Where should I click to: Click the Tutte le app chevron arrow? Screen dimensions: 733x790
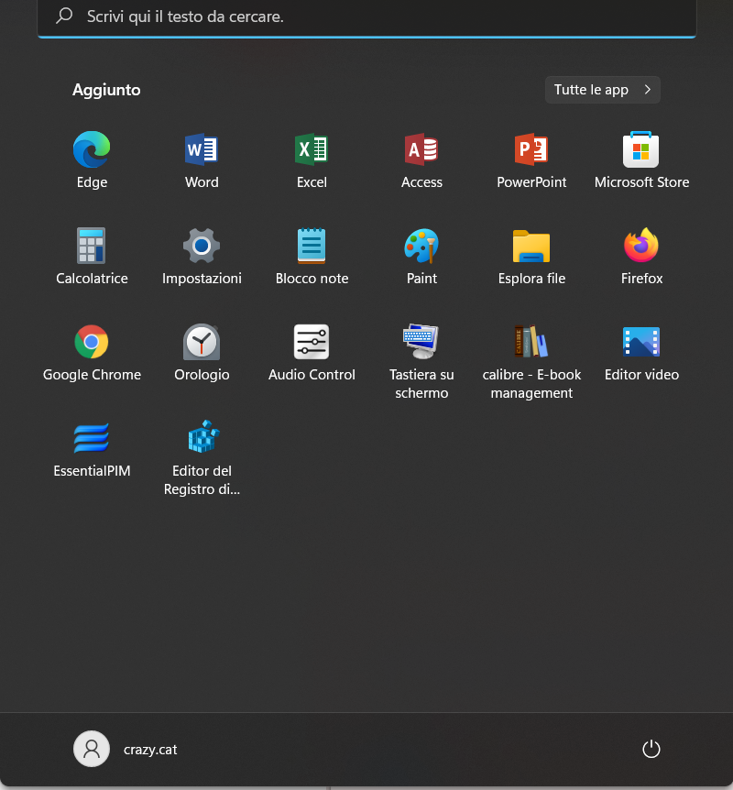pos(648,90)
